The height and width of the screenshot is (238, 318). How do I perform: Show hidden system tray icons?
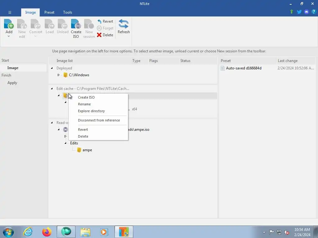pyautogui.click(x=264, y=232)
